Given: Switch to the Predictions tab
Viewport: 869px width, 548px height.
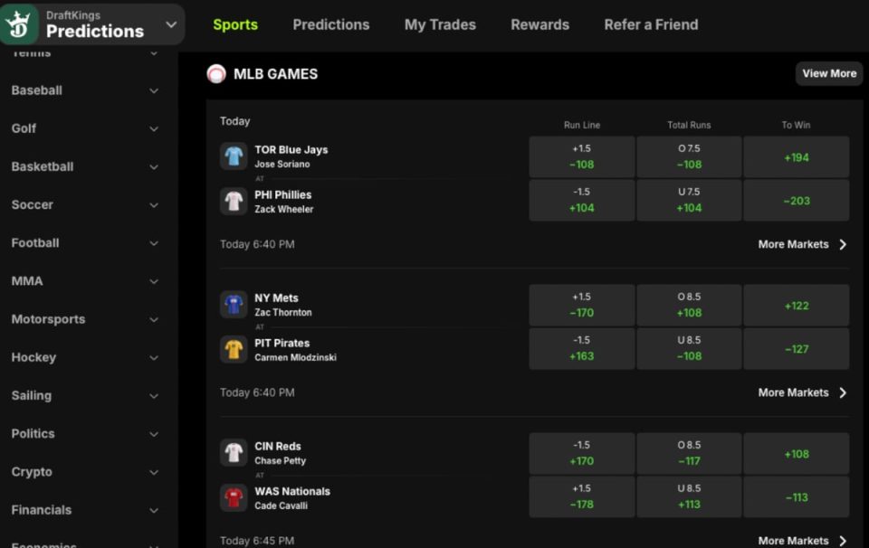Looking at the screenshot, I should point(331,25).
